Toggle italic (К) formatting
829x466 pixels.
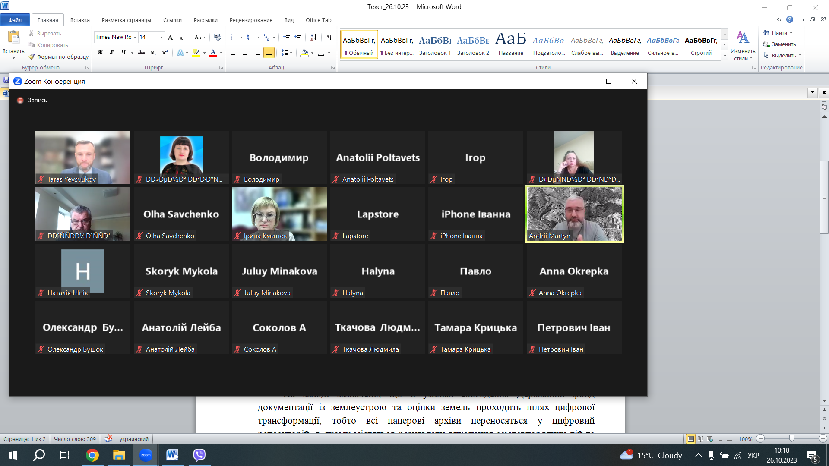pyautogui.click(x=112, y=53)
